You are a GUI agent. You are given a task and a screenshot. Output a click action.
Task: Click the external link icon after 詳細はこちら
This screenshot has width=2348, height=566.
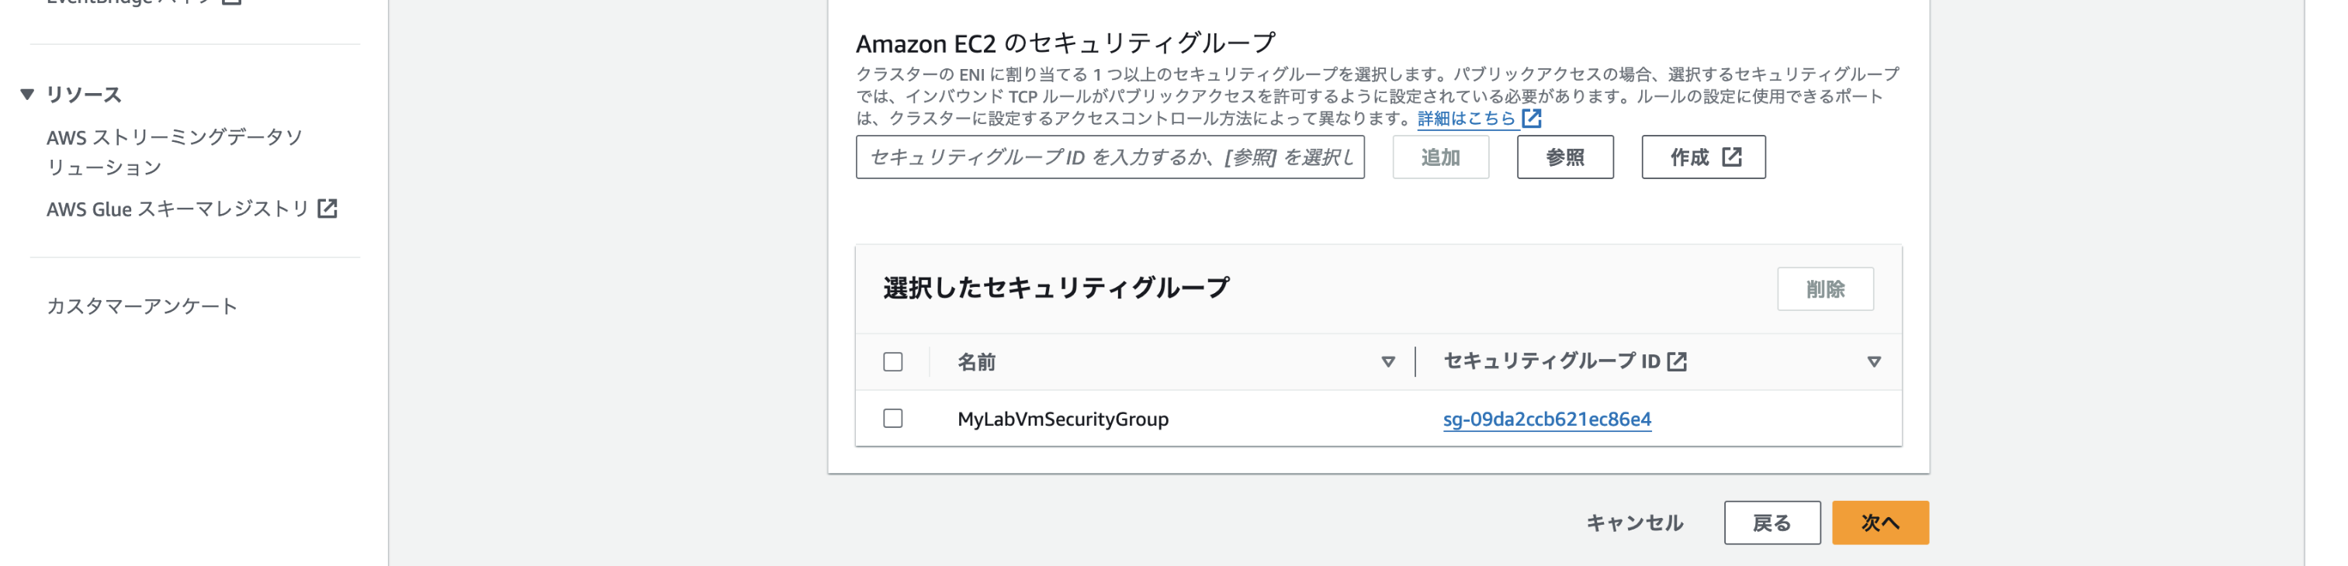(x=1531, y=119)
